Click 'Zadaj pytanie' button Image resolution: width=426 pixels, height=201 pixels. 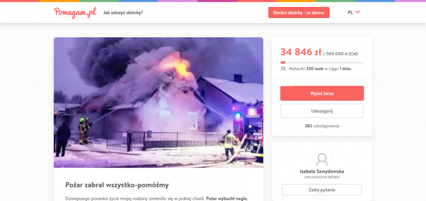(x=322, y=190)
